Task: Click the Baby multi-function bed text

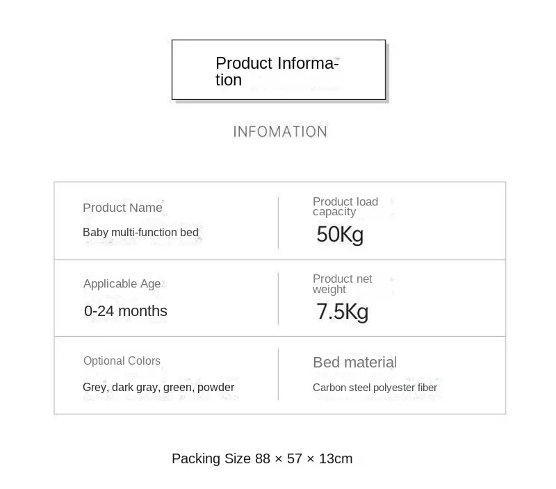Action: click(x=140, y=232)
